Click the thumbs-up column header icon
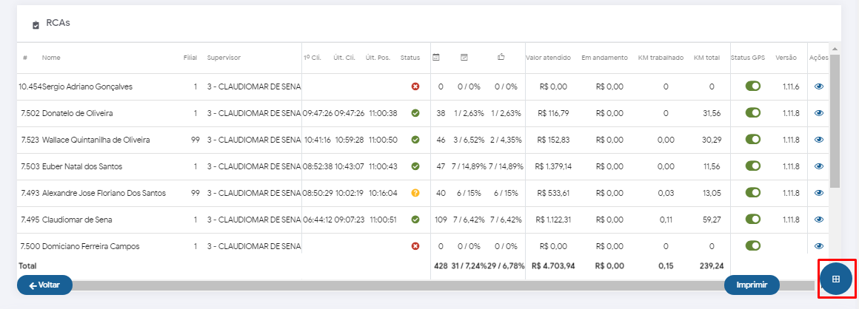Image resolution: width=859 pixels, height=309 pixels. (501, 57)
